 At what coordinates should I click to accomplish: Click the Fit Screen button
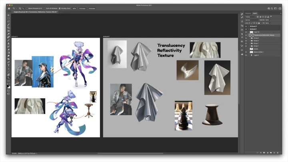pyautogui.click(x=82, y=8)
